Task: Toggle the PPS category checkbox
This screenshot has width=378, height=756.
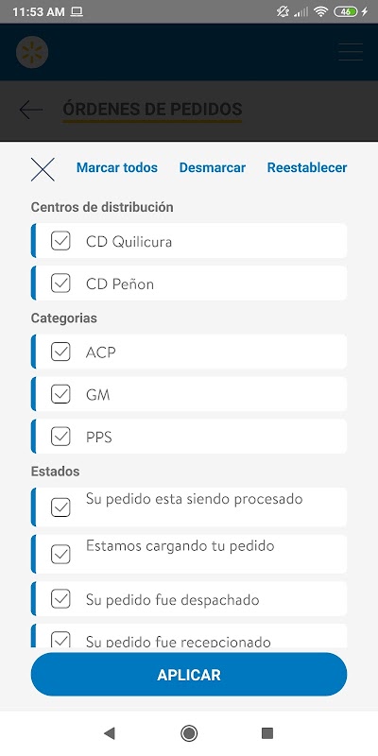Action: (x=60, y=437)
